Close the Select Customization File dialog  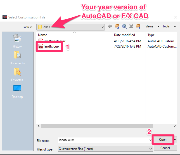pos(175,17)
